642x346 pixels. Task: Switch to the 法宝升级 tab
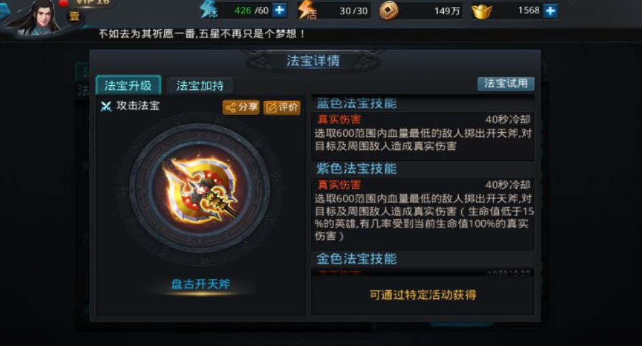128,86
